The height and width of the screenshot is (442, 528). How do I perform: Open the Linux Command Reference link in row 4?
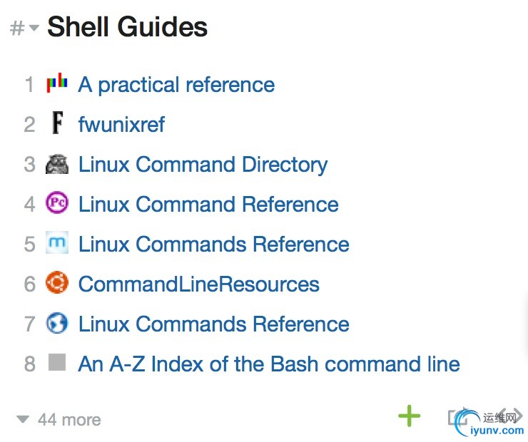208,205
